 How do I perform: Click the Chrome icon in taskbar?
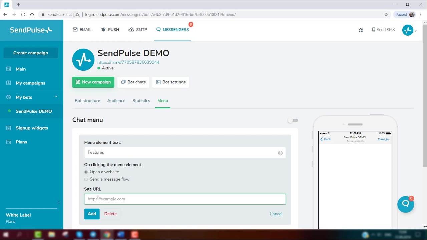[x=106, y=235]
